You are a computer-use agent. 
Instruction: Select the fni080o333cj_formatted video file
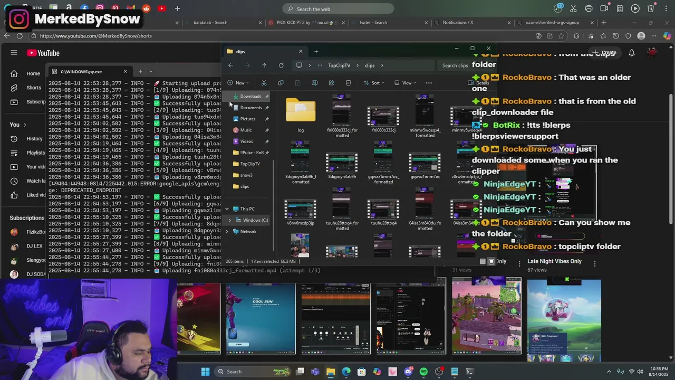pyautogui.click(x=342, y=116)
